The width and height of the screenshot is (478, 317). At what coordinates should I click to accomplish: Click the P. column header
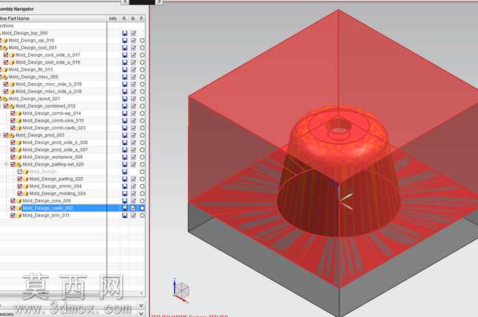142,18
